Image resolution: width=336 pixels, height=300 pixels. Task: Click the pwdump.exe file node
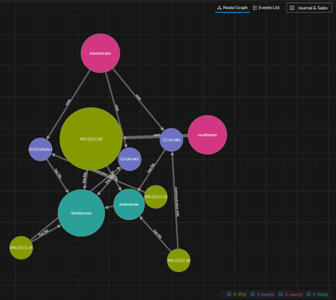129,204
